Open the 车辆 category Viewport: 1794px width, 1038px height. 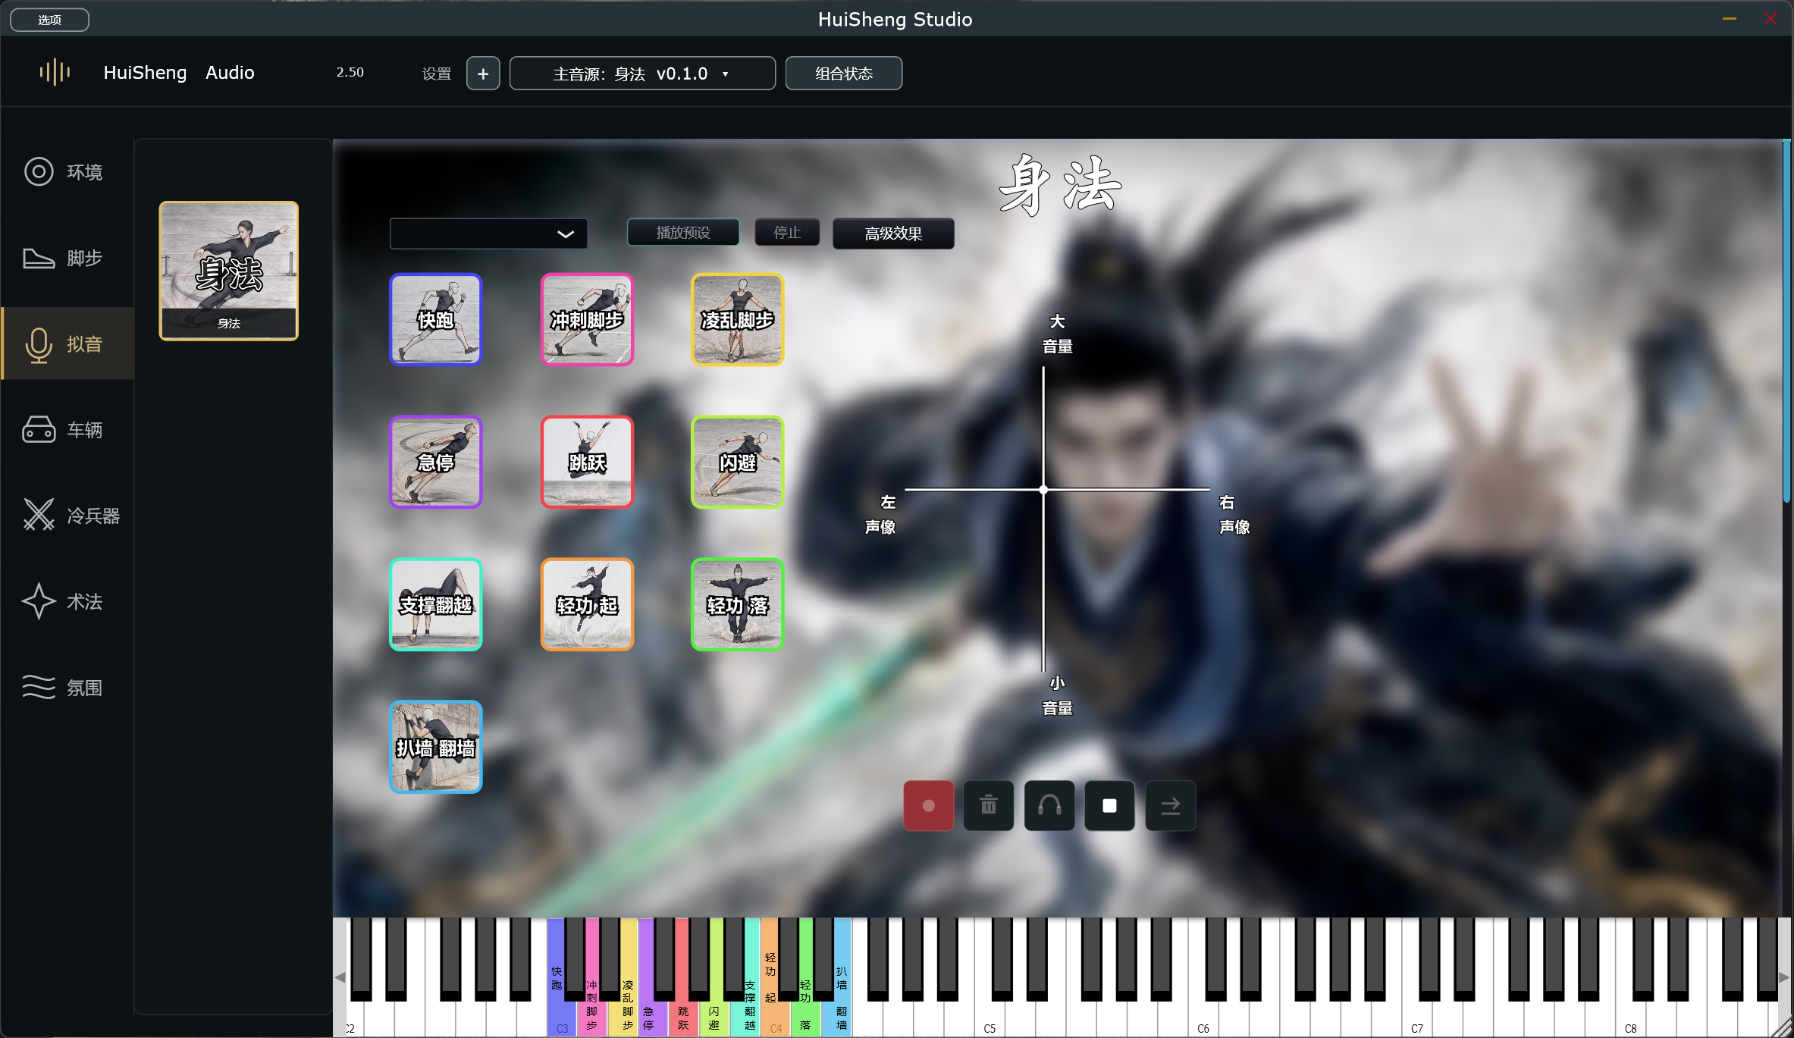click(67, 430)
